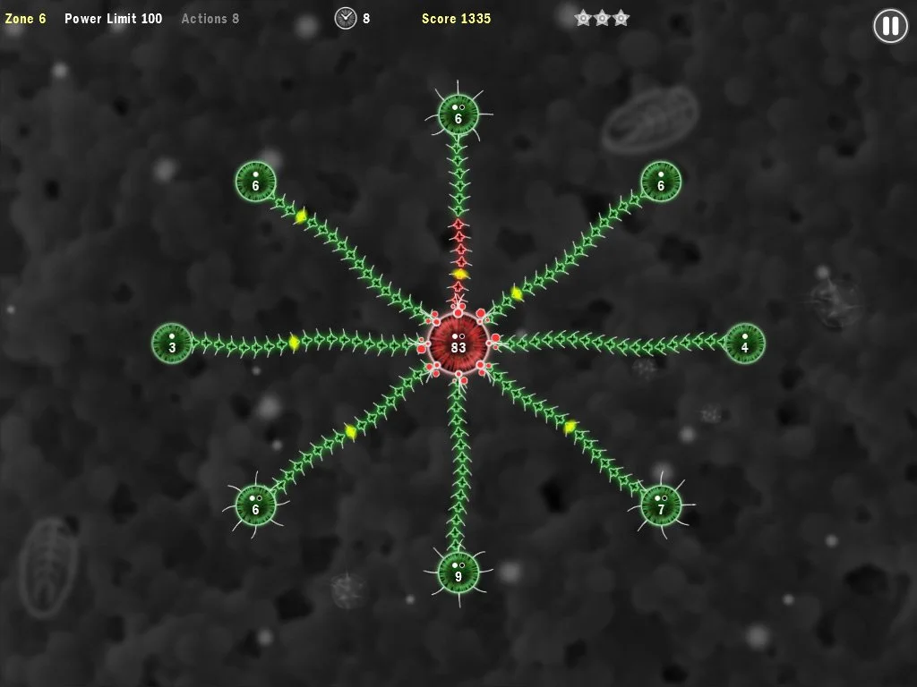This screenshot has width=917, height=687.
Task: Click the yellow pulse on cell 3's tentacle
Action: pyautogui.click(x=294, y=342)
